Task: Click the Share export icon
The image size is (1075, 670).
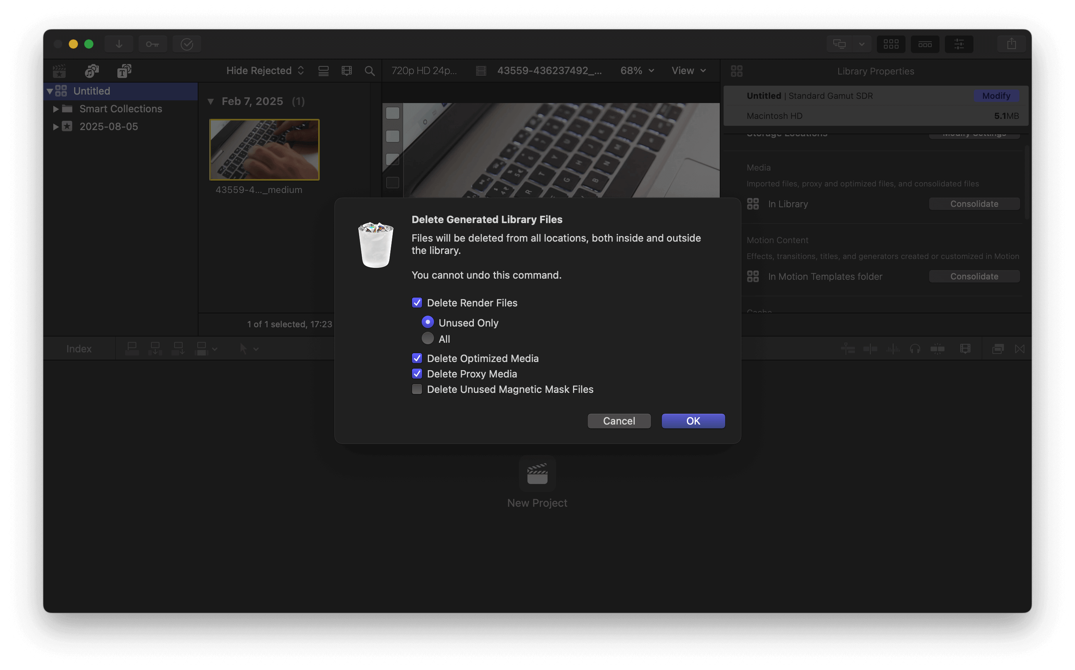Action: [1011, 44]
